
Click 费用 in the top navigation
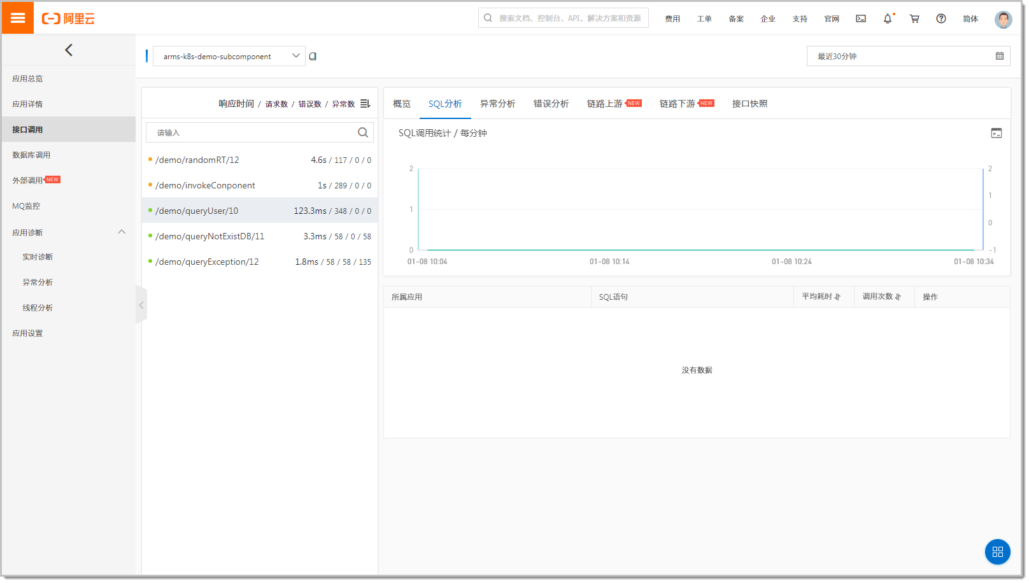pos(672,18)
